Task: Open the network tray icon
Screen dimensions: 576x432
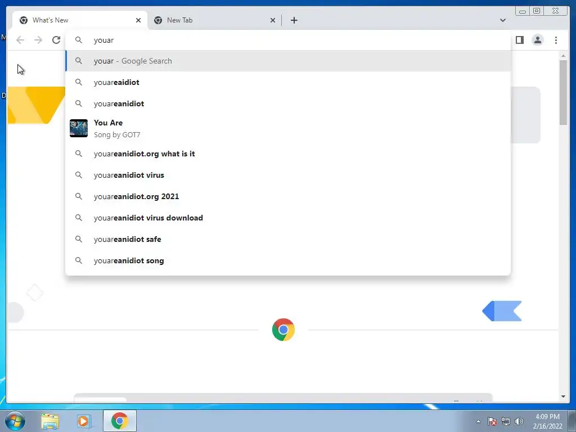Action: (506, 421)
